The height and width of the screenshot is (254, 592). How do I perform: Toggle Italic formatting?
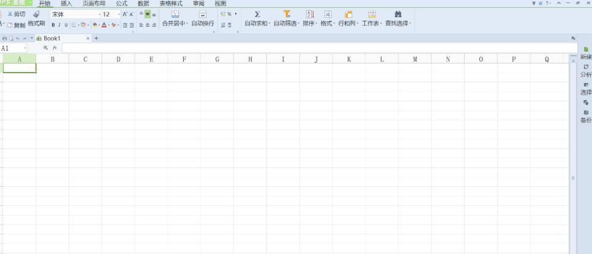pyautogui.click(x=59, y=25)
